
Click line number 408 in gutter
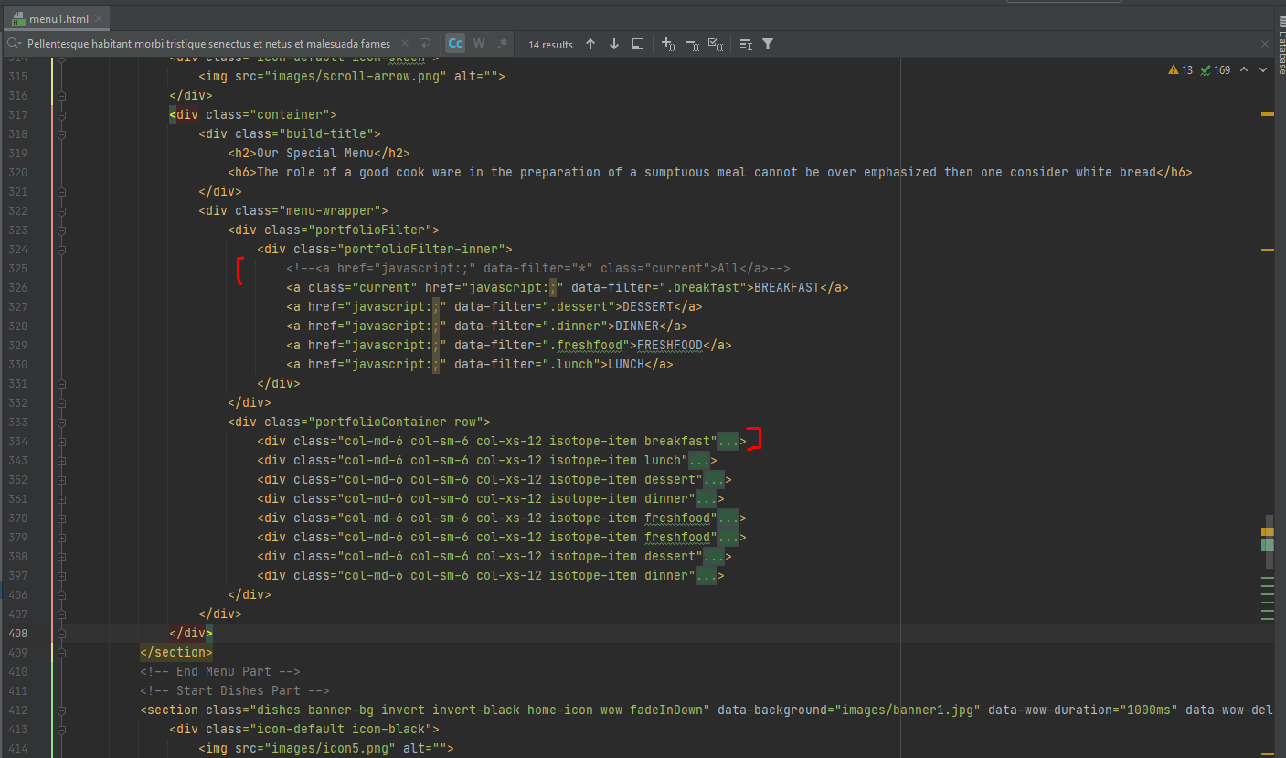[16, 634]
